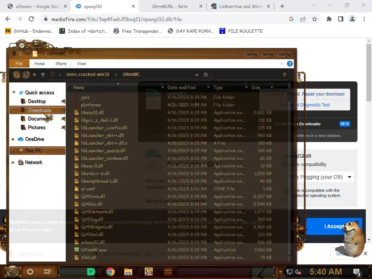Select Desktop in the navigation pane
The image size is (372, 279).
pyautogui.click(x=37, y=101)
